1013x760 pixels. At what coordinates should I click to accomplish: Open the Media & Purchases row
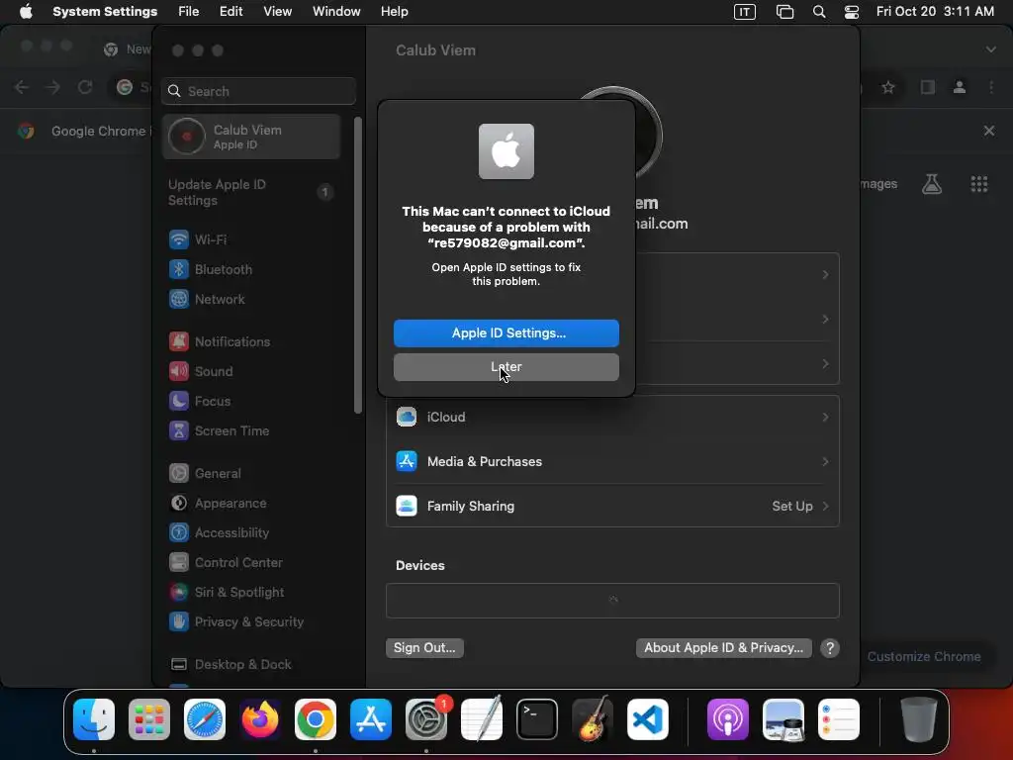(x=612, y=461)
